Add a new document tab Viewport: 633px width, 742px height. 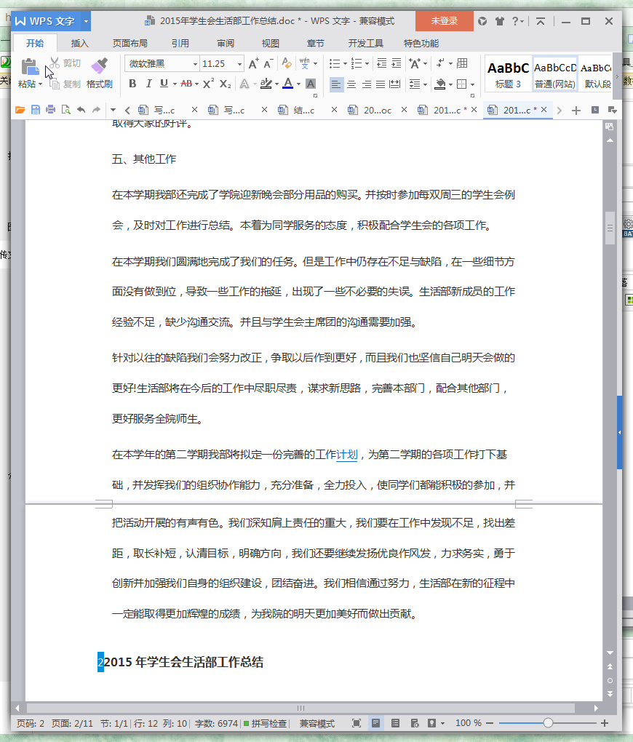[x=576, y=111]
